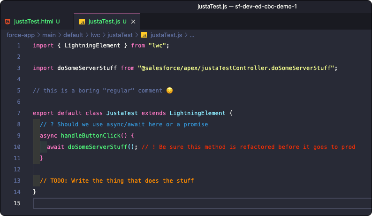Click the JustaTest class name on line 7

coord(122,113)
